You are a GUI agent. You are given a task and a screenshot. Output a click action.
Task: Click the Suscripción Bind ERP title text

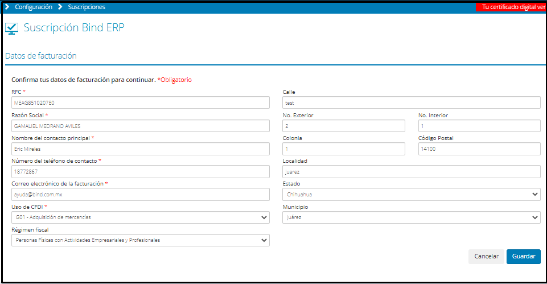74,27
